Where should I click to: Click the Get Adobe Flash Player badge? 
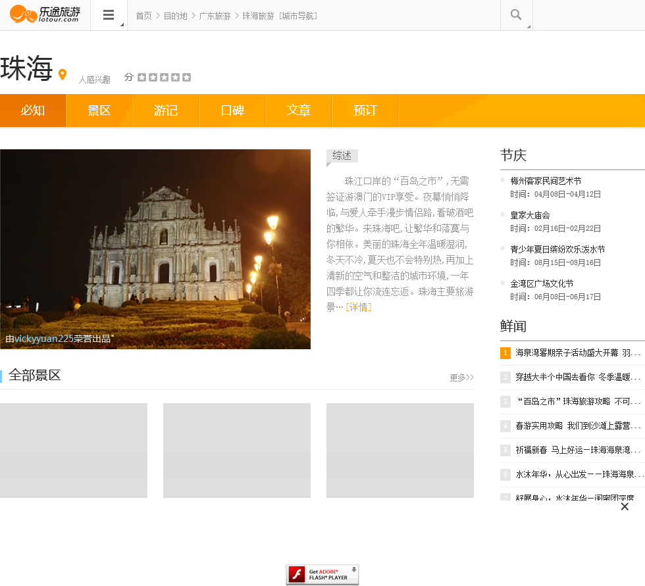[322, 574]
